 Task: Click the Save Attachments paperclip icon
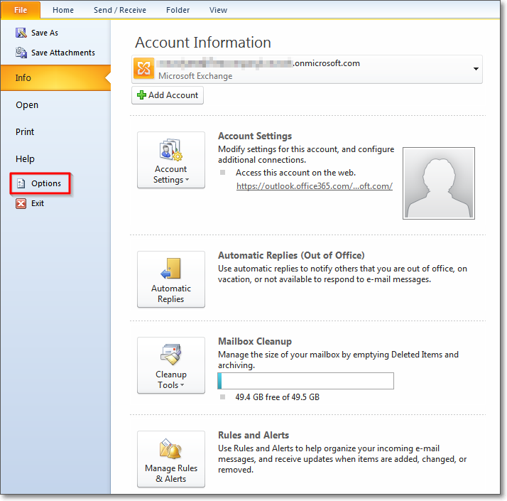(x=21, y=53)
